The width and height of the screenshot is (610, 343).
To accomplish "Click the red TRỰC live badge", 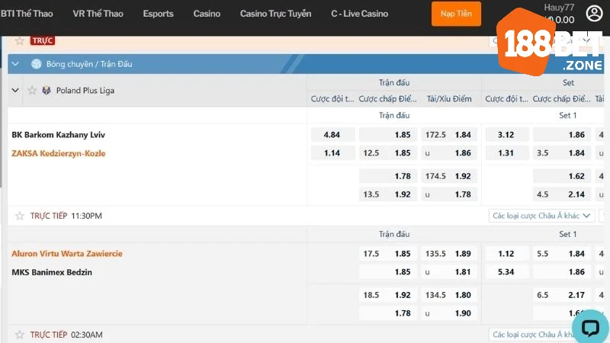I will coord(43,40).
